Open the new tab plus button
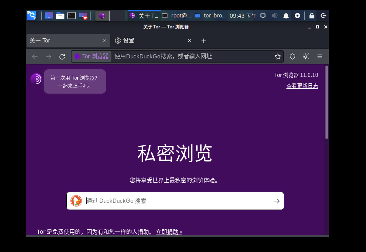 pyautogui.click(x=203, y=41)
